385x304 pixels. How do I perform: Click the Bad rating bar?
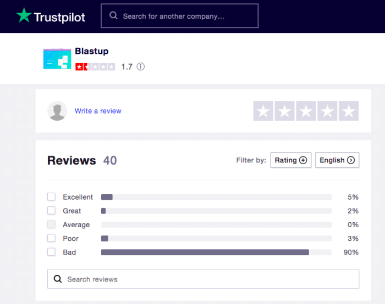tap(216, 252)
